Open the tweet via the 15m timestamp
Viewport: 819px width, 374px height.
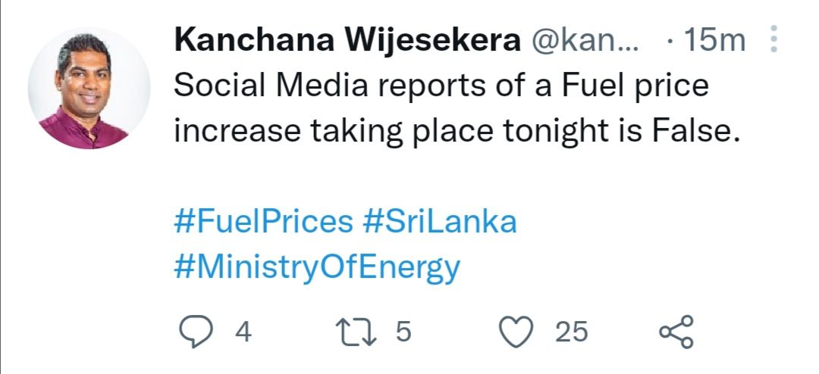pyautogui.click(x=714, y=41)
